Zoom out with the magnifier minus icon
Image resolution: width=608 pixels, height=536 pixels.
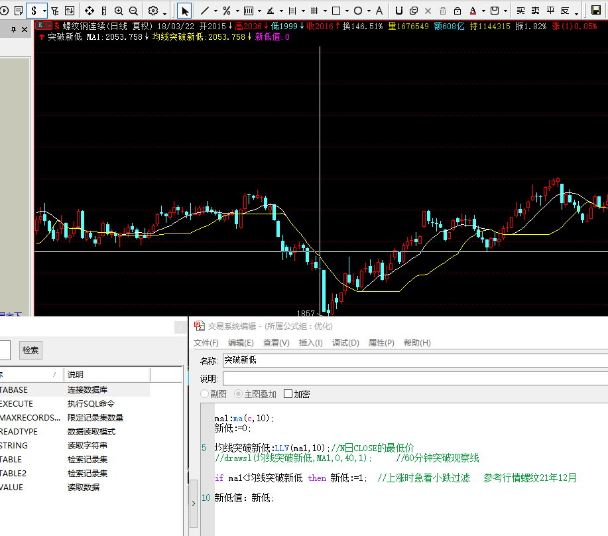tap(133, 11)
